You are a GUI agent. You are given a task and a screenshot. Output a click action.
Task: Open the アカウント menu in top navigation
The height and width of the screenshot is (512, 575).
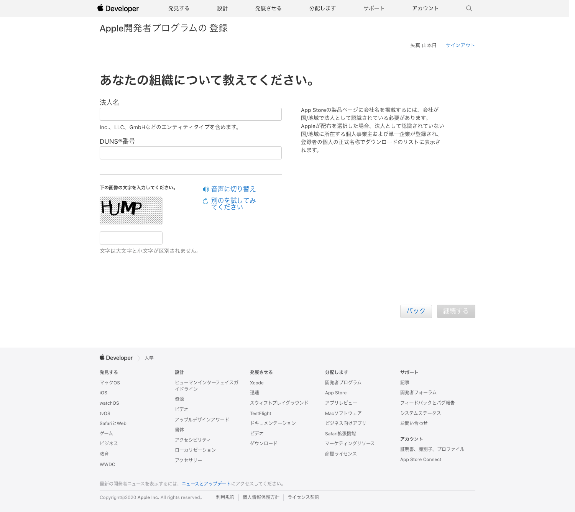[425, 8]
